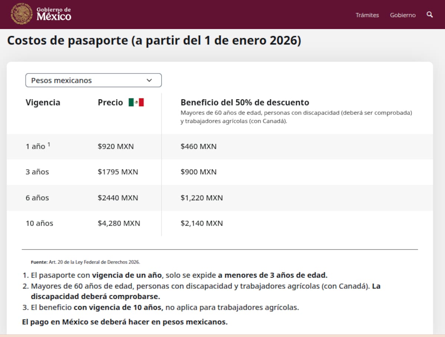Viewport: 445px width, 337px height.
Task: Click the 3 años row price of $1795 MXN
Action: pos(118,172)
